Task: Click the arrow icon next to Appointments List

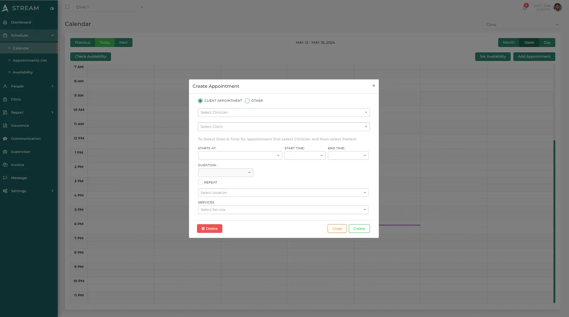Action: pos(9,60)
